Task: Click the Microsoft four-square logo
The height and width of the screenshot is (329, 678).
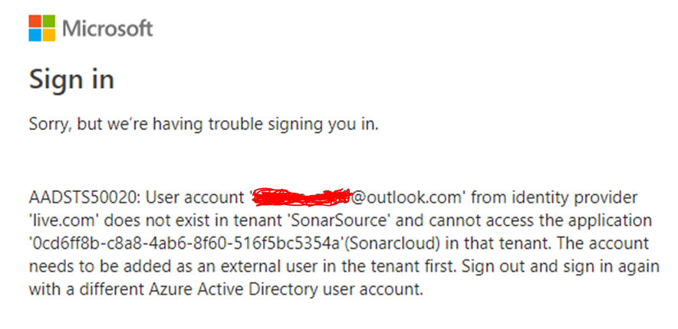Action: 41,28
